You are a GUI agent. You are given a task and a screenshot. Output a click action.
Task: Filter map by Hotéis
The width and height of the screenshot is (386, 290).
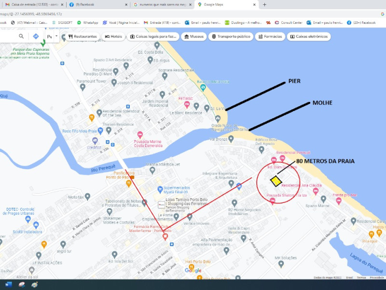113,37
